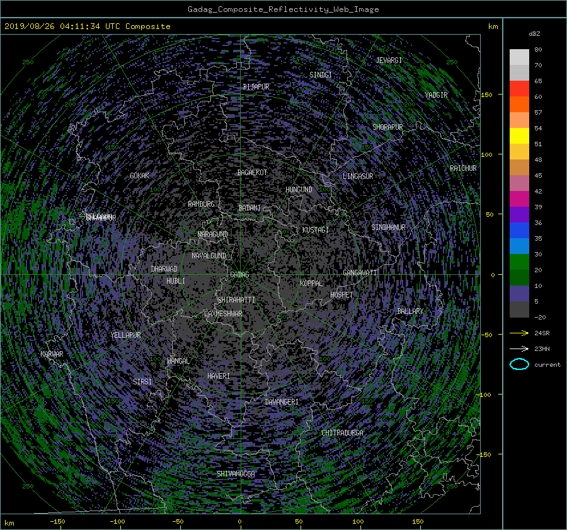This screenshot has width=567, height=530.
Task: Click the DHARWAD city label
Action: 164,269
